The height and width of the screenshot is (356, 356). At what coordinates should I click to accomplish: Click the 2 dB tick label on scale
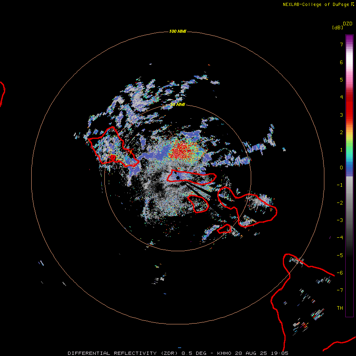(341, 133)
